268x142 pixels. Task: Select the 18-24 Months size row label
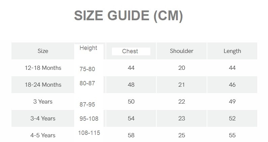tap(43, 85)
